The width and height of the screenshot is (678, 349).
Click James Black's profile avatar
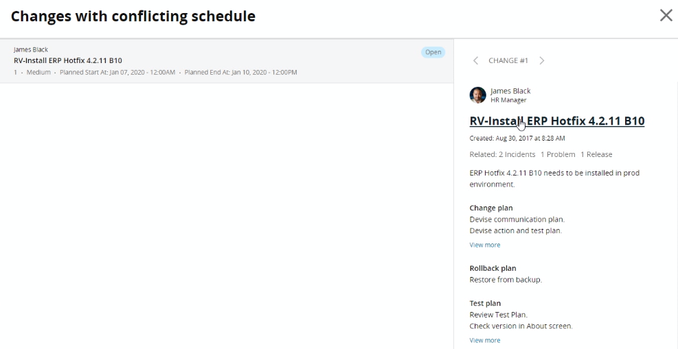(478, 95)
